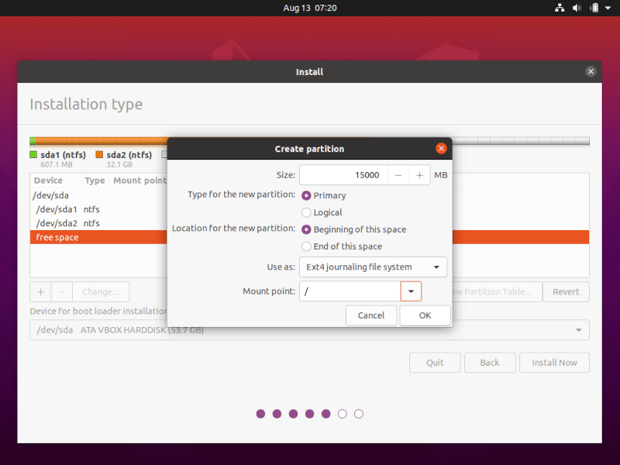Click the minus button to decrease partition size
This screenshot has width=620, height=465.
click(x=398, y=175)
